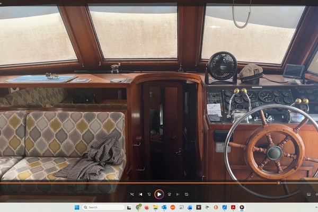Open the Windows Start menu
The image size is (318, 212).
(77, 207)
